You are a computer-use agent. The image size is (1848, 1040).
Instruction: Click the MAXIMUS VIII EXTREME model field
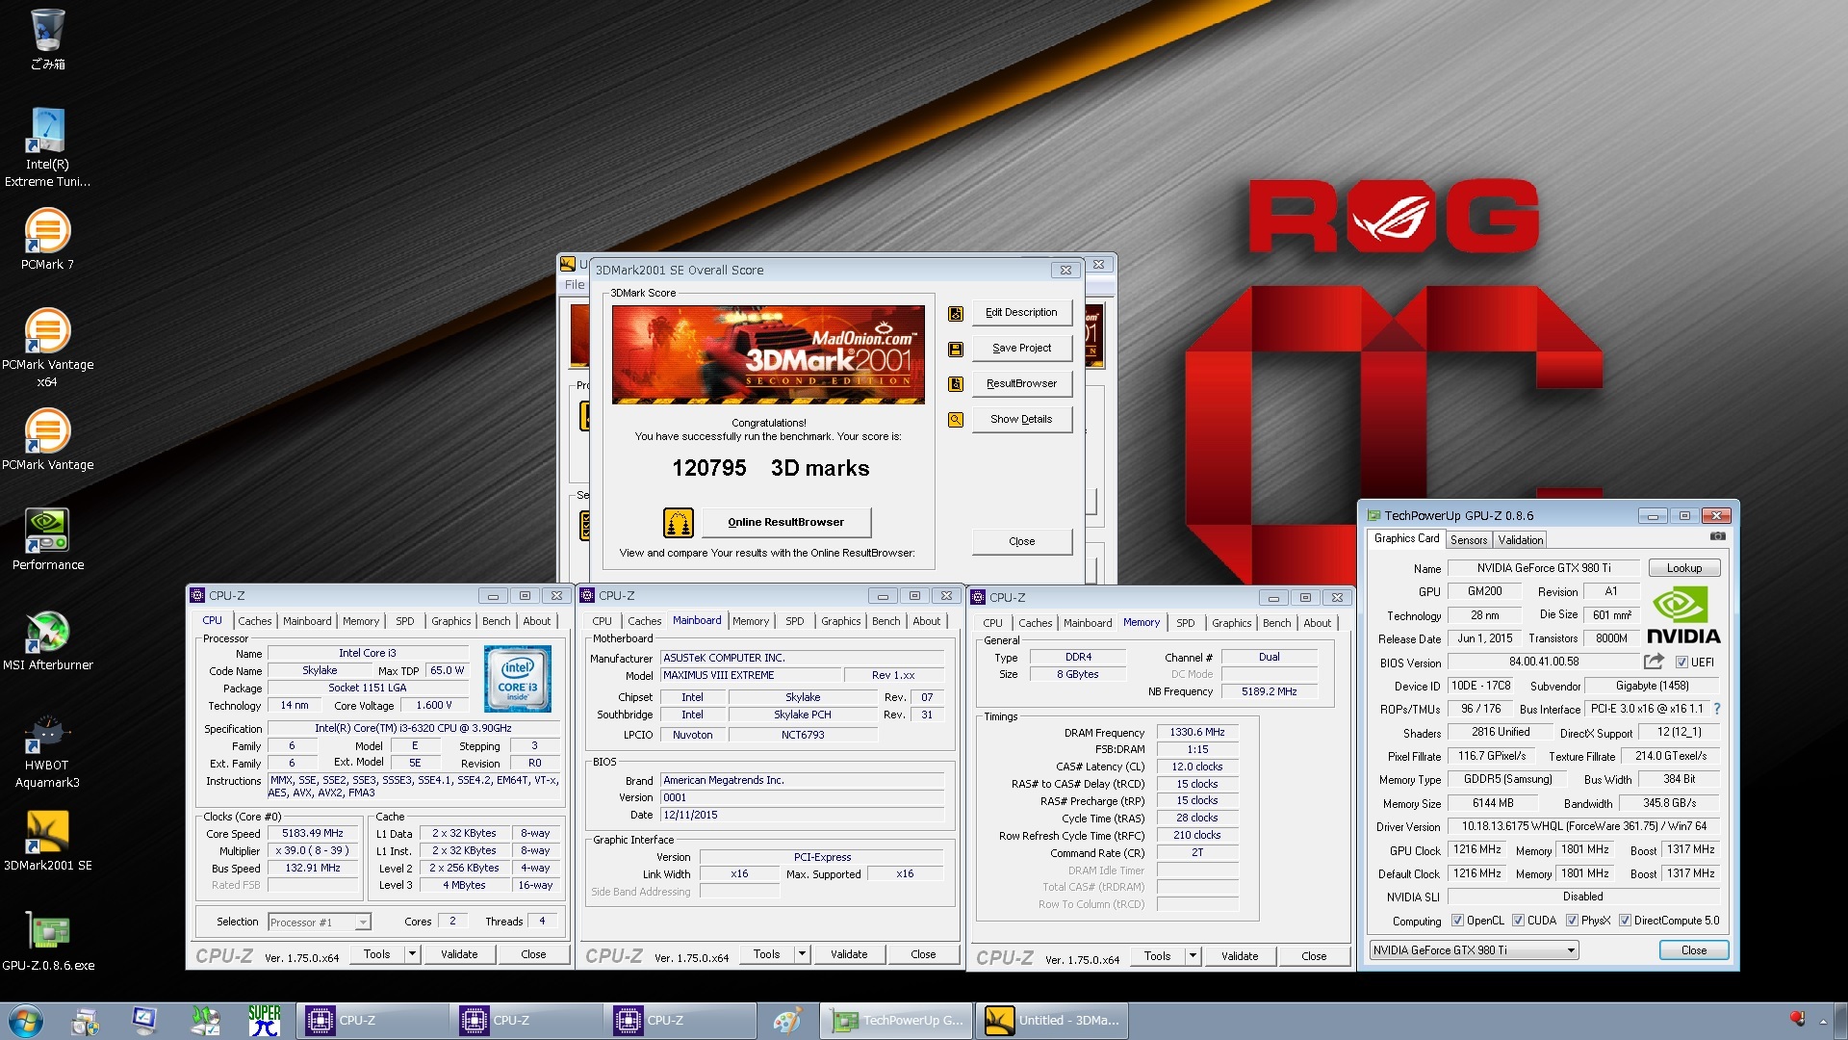tap(752, 675)
